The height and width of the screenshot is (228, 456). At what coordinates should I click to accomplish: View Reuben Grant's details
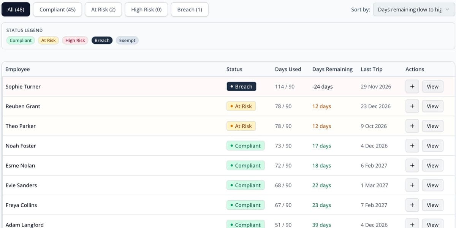(x=432, y=106)
